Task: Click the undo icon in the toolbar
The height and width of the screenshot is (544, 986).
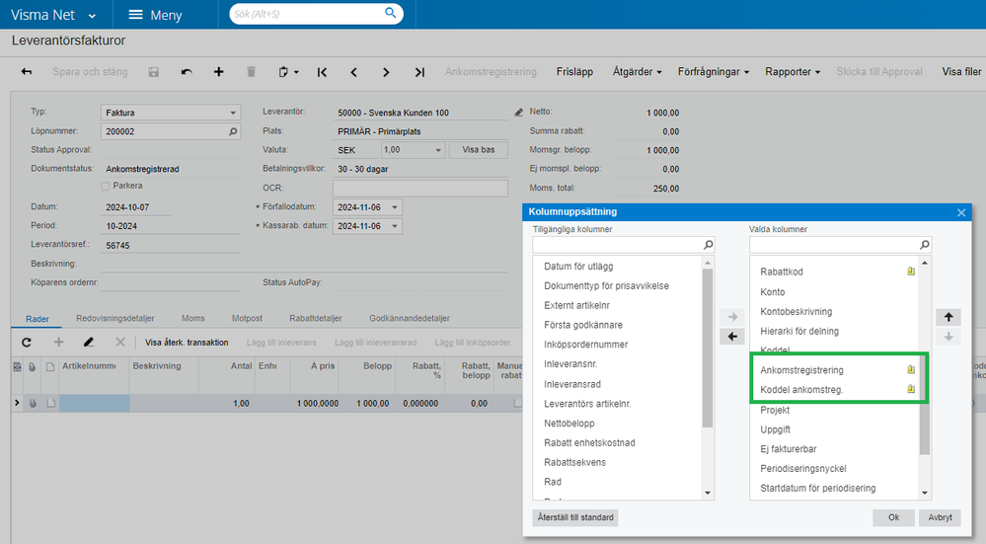Action: [x=187, y=72]
